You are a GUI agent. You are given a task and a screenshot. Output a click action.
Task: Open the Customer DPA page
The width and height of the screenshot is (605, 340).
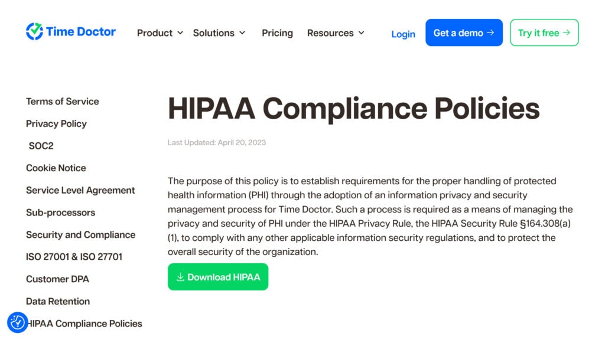tap(57, 279)
